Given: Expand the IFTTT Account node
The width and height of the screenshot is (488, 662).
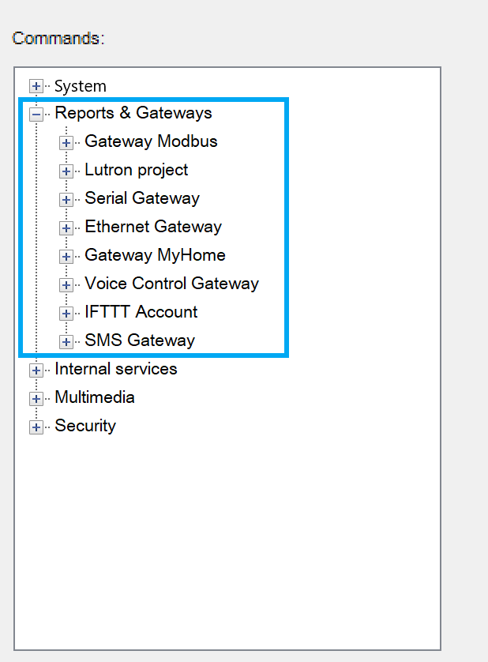Looking at the screenshot, I should coord(66,314).
